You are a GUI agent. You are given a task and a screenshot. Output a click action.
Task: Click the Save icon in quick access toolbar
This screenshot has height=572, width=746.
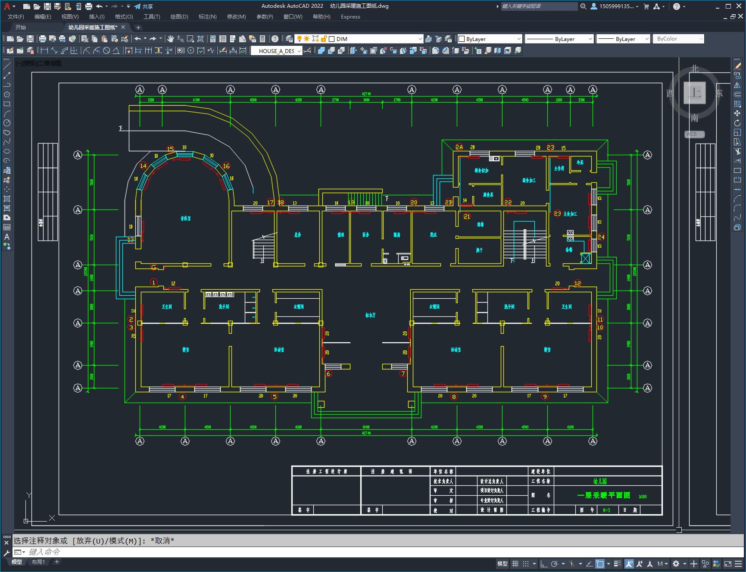[x=47, y=6]
